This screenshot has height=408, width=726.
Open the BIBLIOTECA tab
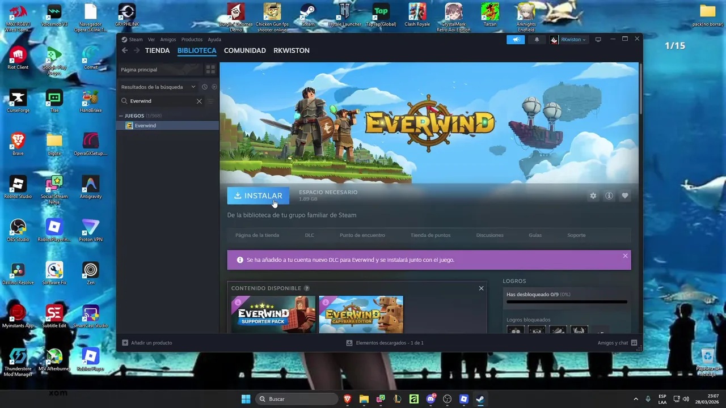[197, 50]
